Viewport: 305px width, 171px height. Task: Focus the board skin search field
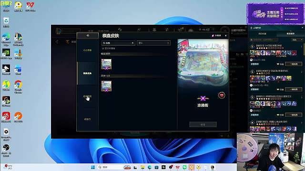click(118, 43)
